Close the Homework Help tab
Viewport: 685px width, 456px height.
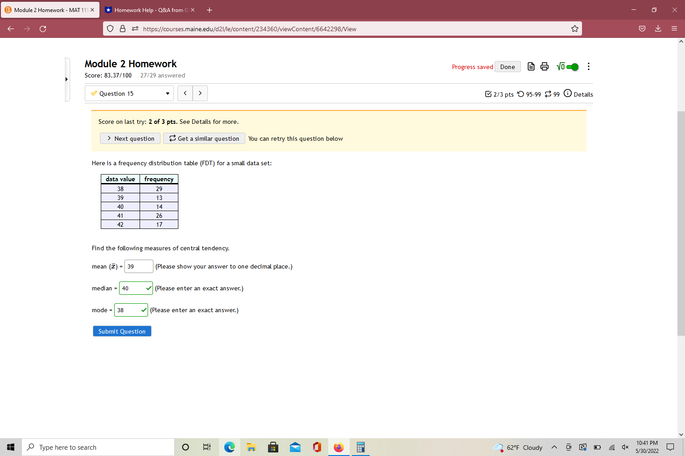(x=193, y=10)
